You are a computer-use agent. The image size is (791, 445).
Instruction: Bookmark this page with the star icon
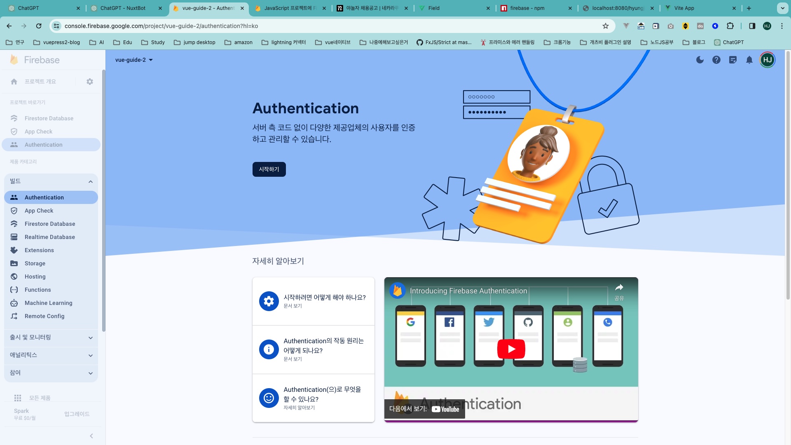[x=606, y=26]
